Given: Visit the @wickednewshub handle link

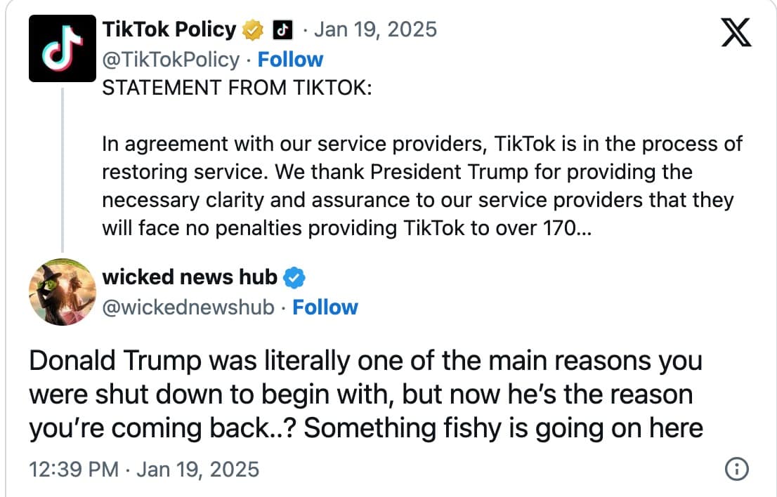Looking at the screenshot, I should pyautogui.click(x=188, y=307).
